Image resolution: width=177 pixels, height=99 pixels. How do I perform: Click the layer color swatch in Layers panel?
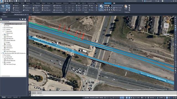pos(111,5)
